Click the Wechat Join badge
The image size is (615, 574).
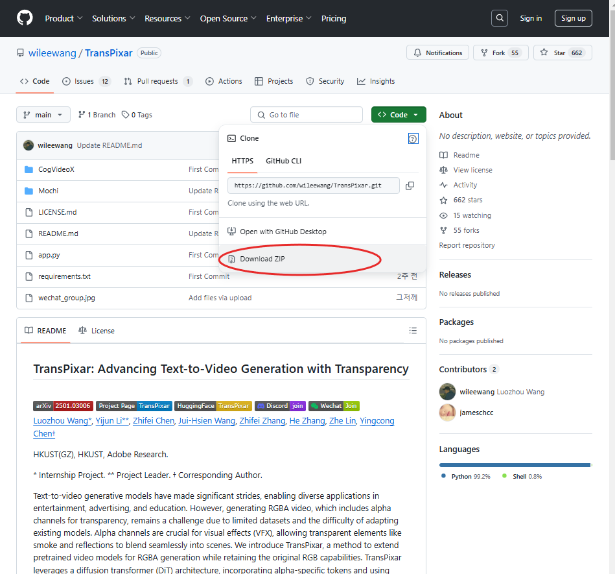pyautogui.click(x=334, y=406)
